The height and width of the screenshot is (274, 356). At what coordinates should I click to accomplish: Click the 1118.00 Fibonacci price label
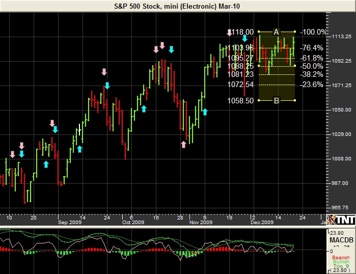(241, 32)
